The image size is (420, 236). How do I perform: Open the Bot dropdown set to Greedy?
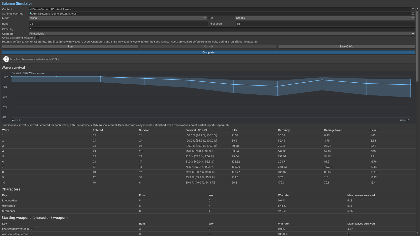point(325,18)
